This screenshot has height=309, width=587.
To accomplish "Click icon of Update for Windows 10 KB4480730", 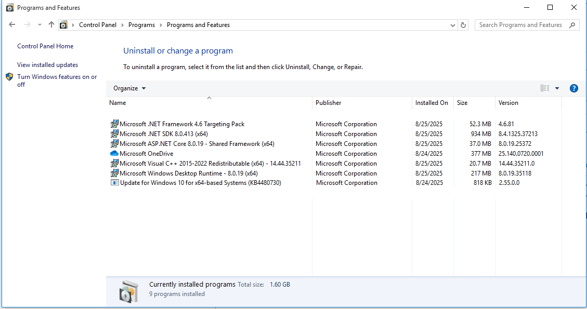I will point(114,183).
